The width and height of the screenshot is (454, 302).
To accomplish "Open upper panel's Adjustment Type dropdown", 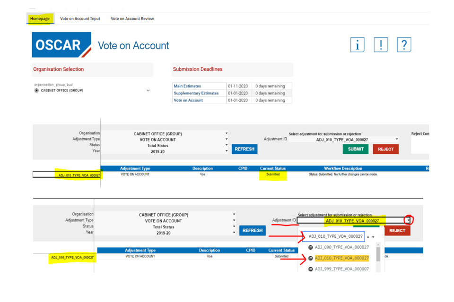I will click(x=227, y=139).
